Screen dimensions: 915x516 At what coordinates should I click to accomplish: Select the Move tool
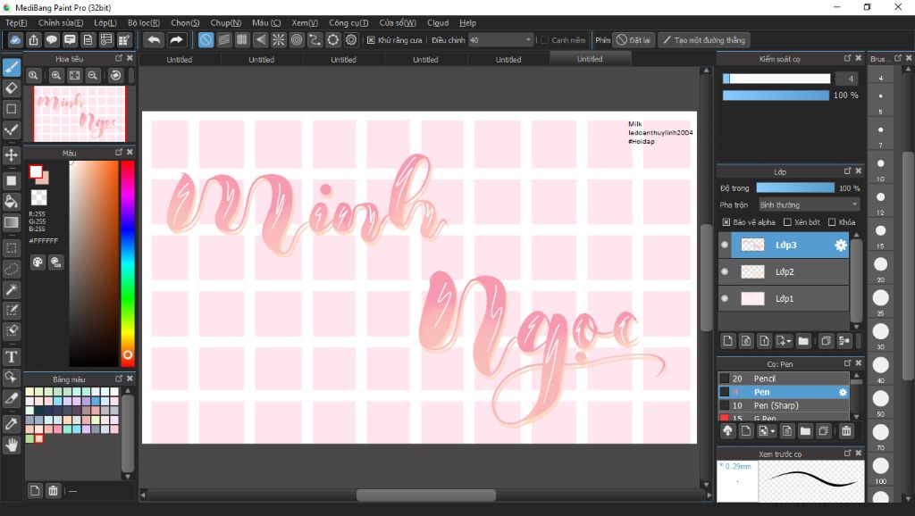click(12, 155)
